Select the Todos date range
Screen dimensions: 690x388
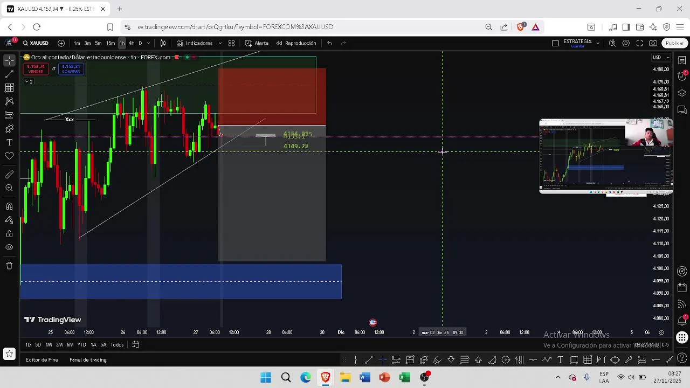tap(117, 345)
